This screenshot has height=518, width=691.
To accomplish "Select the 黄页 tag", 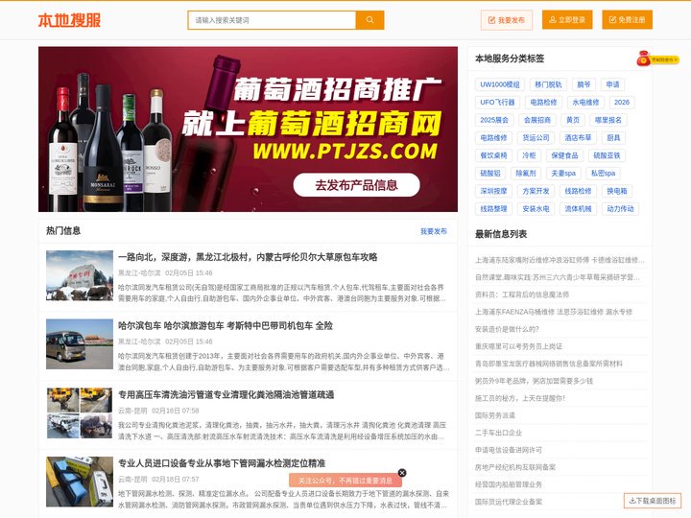I will [x=573, y=120].
